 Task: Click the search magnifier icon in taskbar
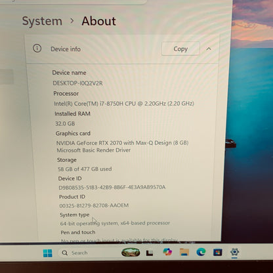coord(64,253)
